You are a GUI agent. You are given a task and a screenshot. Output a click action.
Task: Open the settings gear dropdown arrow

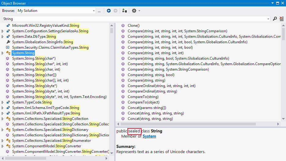tap(139, 11)
